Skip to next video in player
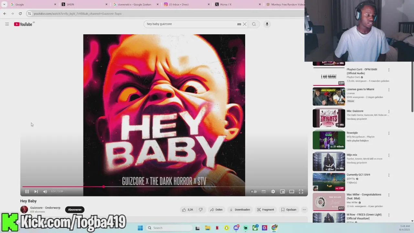This screenshot has width=414, height=233. (36, 192)
